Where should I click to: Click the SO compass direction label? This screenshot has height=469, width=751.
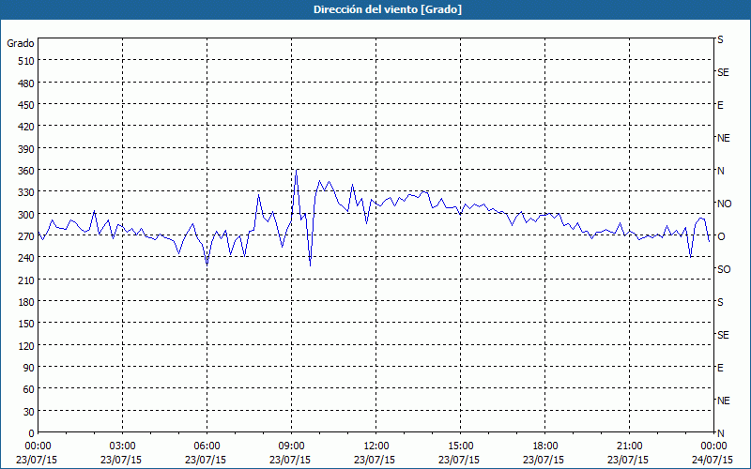pos(724,269)
